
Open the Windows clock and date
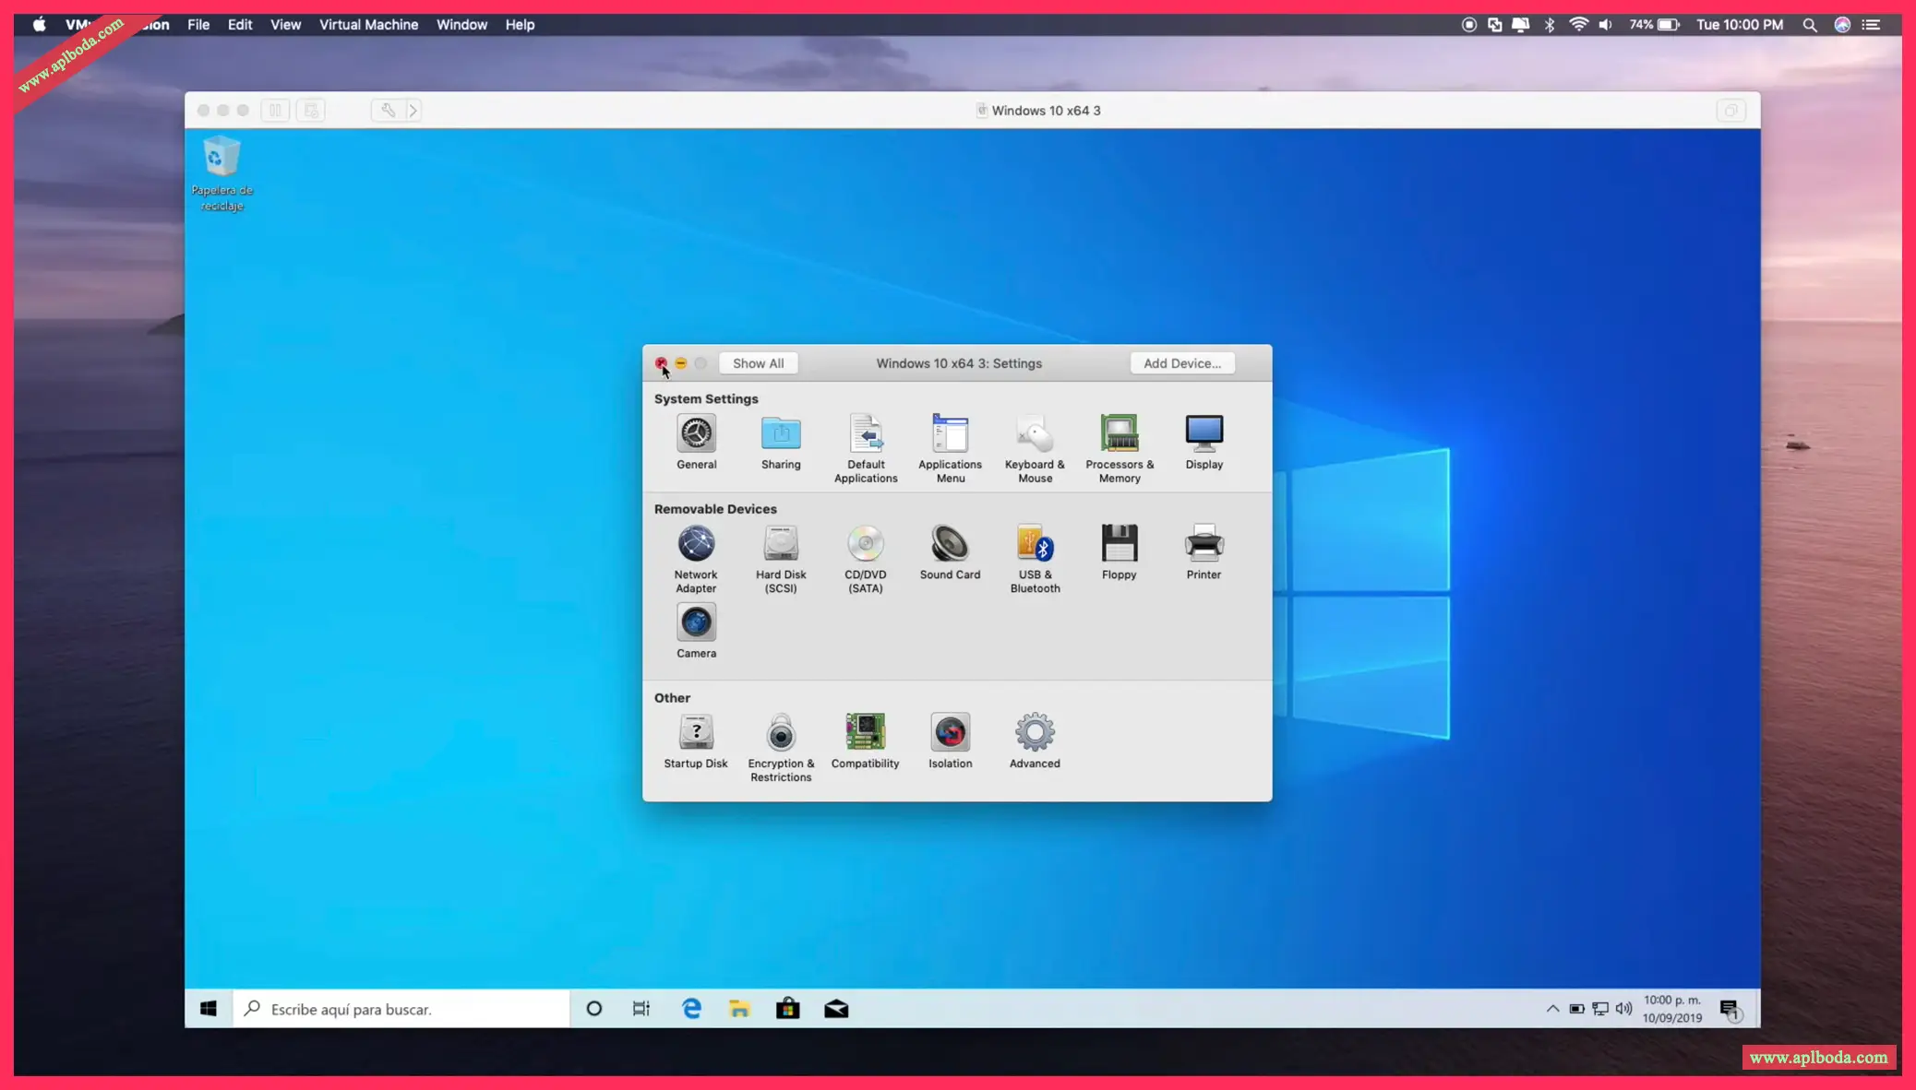pyautogui.click(x=1672, y=1009)
